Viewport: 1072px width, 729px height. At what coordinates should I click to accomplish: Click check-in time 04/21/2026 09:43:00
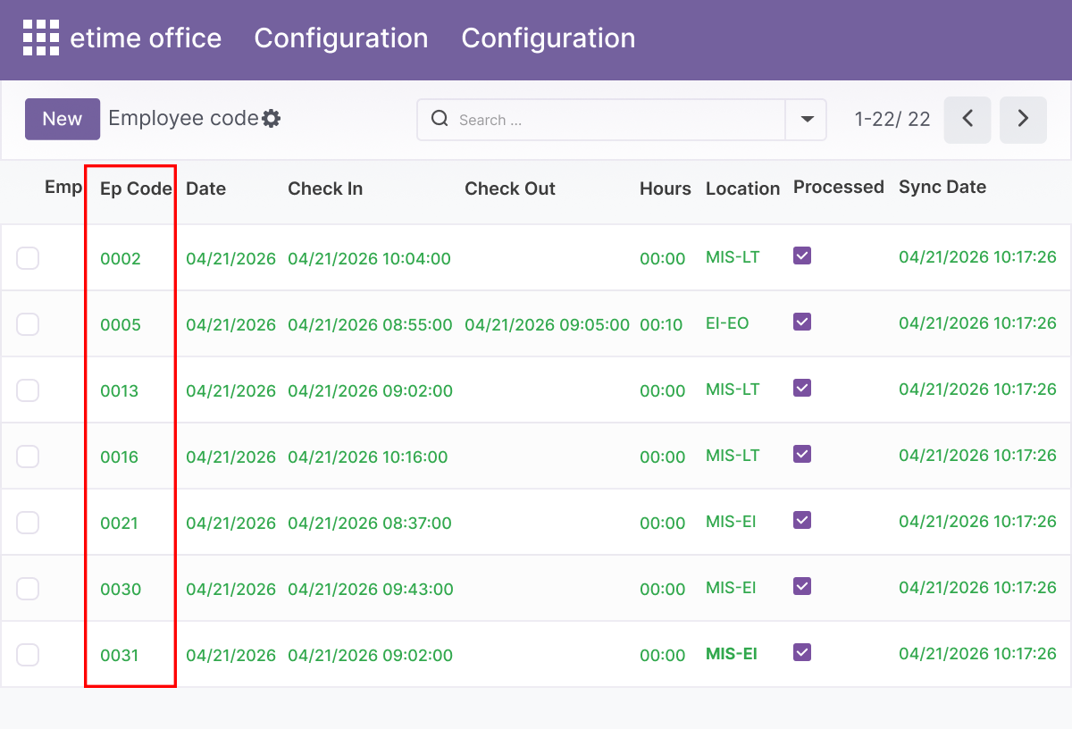[371, 590]
